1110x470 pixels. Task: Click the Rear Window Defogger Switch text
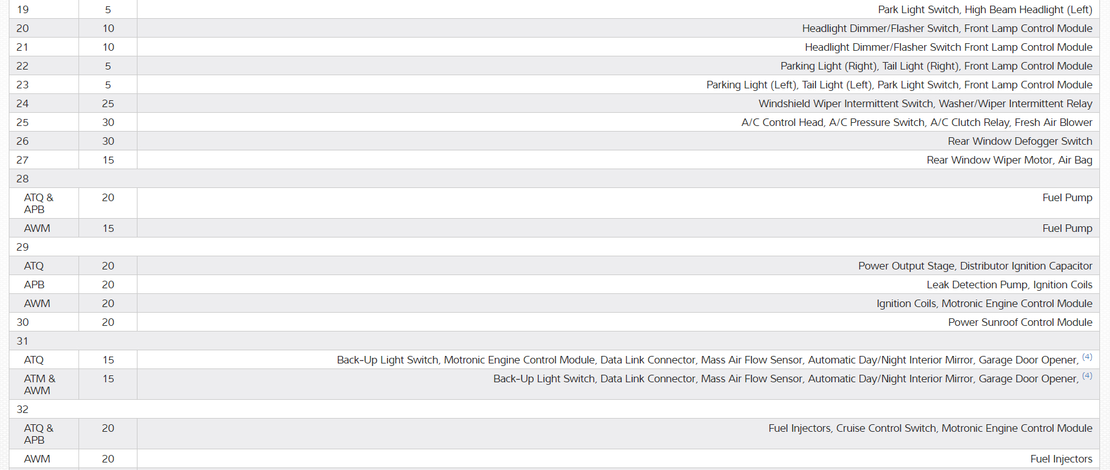(1020, 141)
